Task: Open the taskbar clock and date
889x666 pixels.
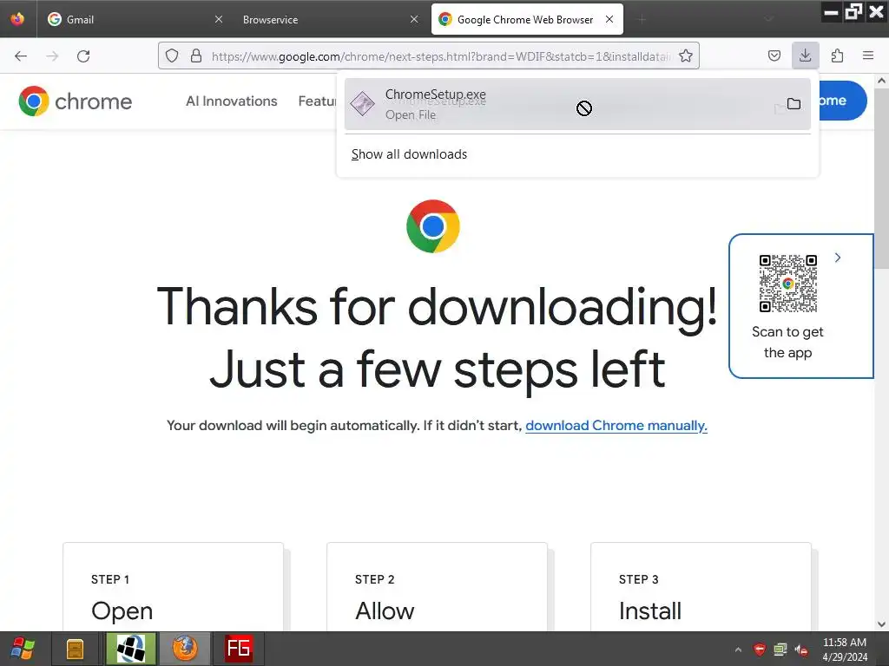Action: pyautogui.click(x=845, y=650)
